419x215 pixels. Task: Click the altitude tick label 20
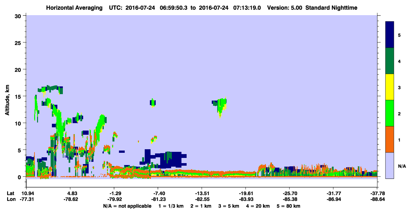[19, 69]
